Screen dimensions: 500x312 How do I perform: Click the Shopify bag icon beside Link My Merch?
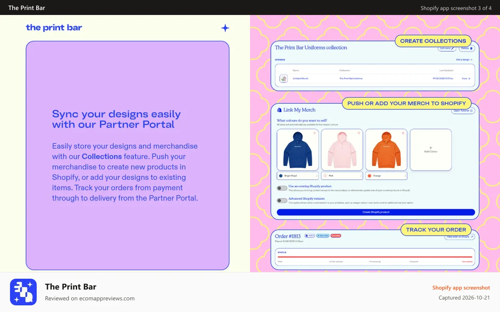point(280,110)
